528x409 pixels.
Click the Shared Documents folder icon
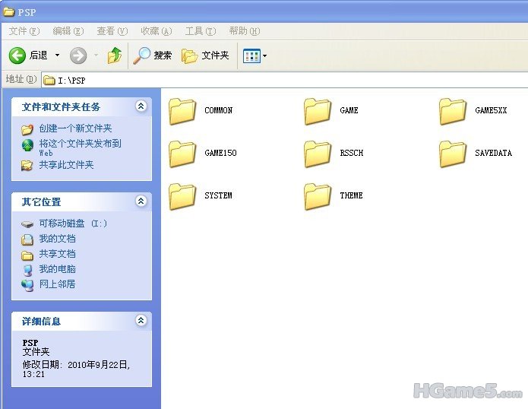click(27, 255)
